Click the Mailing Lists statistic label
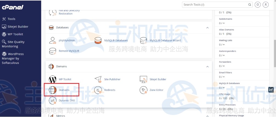This screenshot has width=276, height=117. (x=226, y=40)
